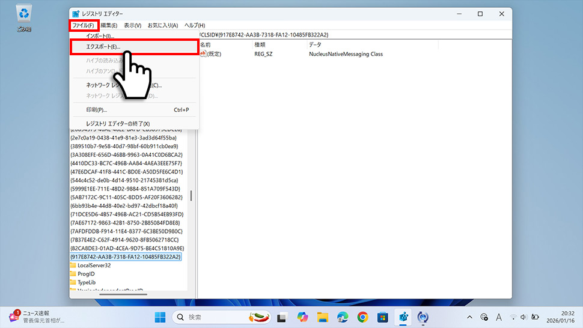Click the Task View taskbar icon
This screenshot has height=328, width=583.
282,317
